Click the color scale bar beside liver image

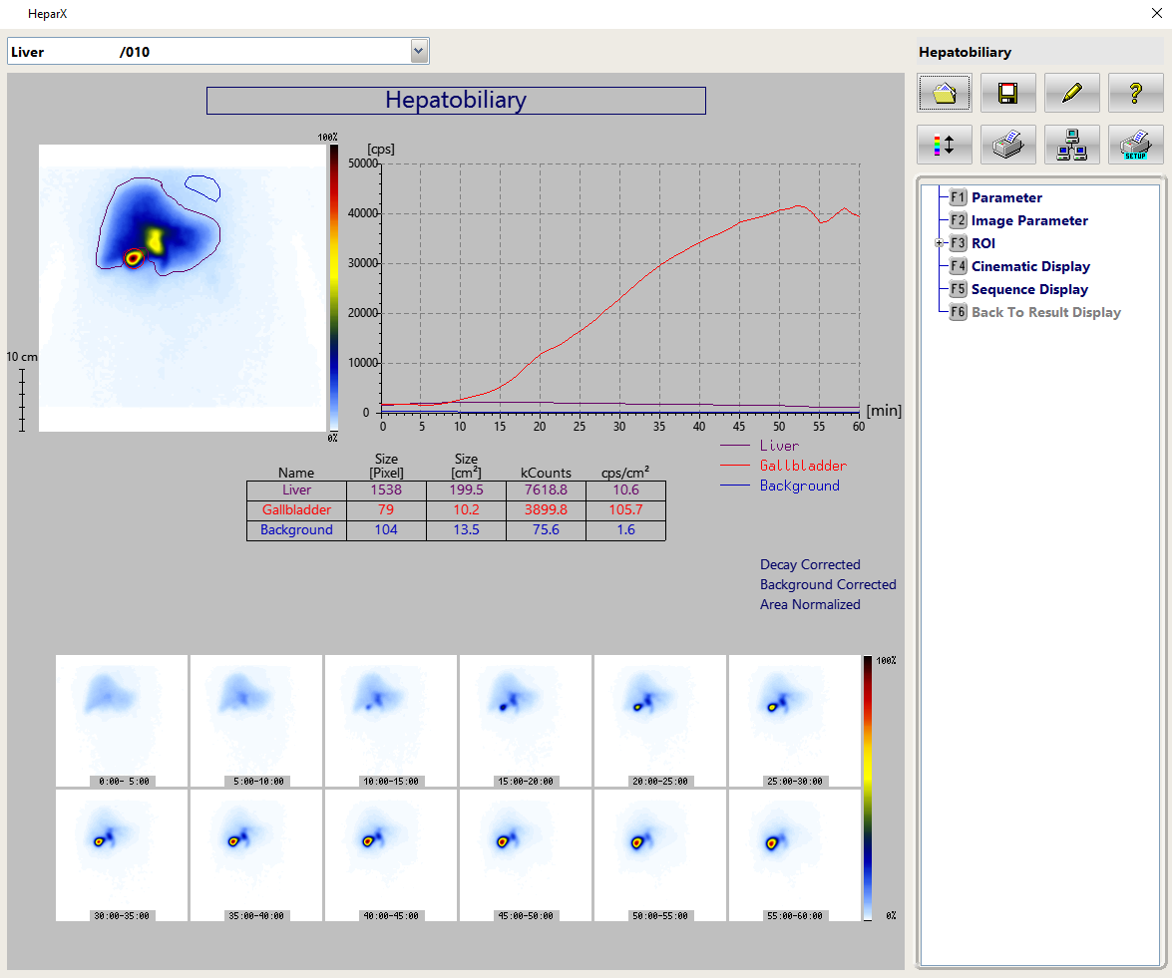333,288
